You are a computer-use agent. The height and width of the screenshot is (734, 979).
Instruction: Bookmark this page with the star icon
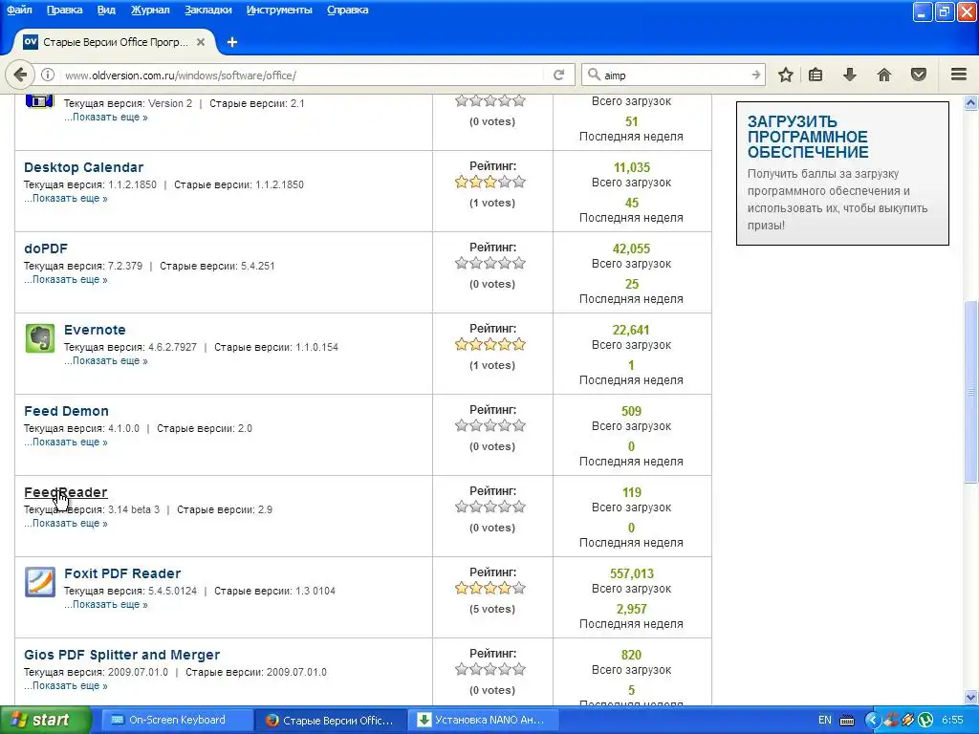[786, 75]
